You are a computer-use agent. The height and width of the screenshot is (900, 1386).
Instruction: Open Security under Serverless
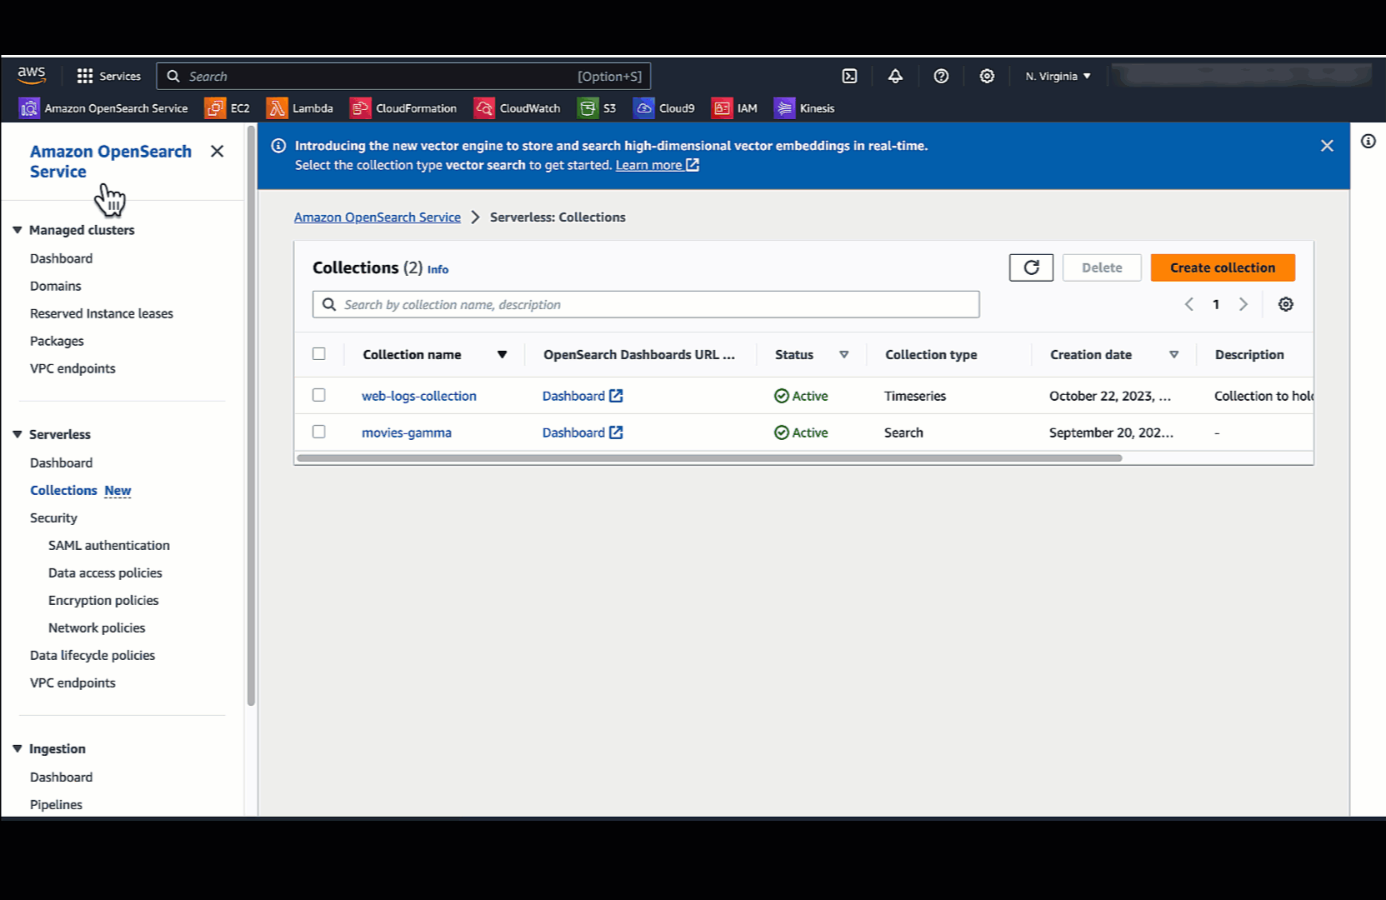53,517
